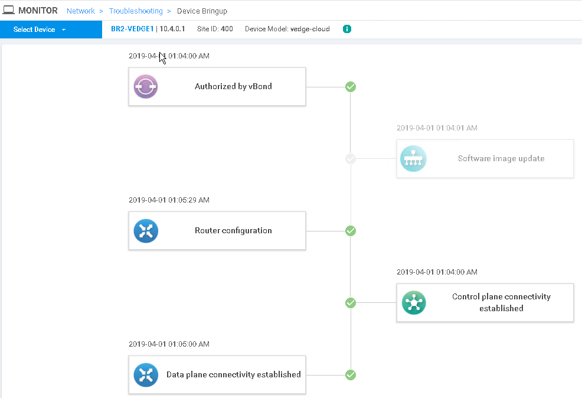Click the Software image update icon
Viewport: 582px width, 398px height.
[413, 158]
